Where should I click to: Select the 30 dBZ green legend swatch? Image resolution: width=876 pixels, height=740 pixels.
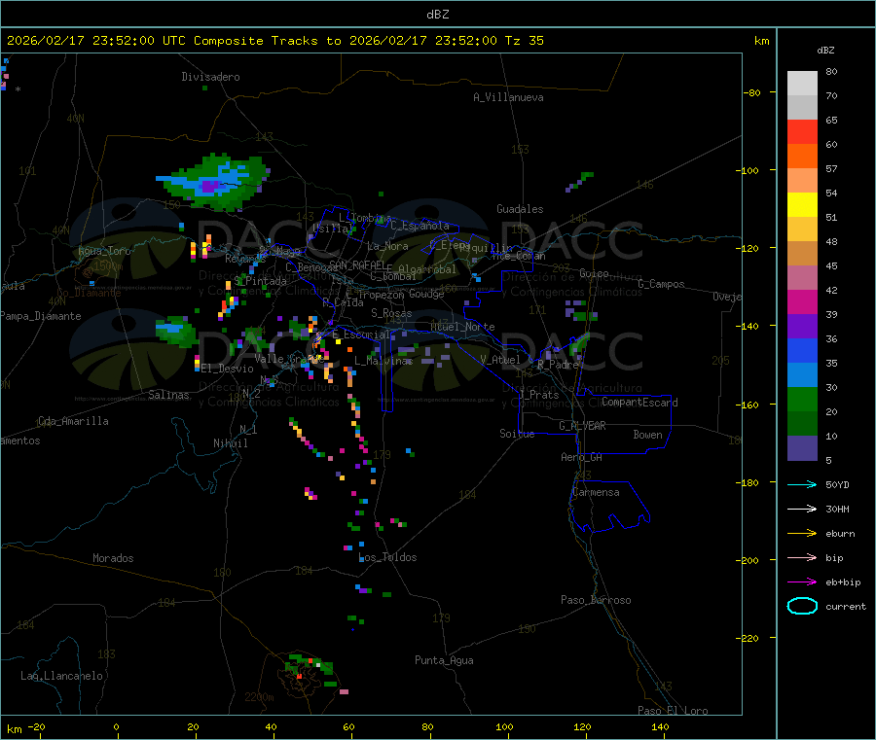tap(802, 399)
